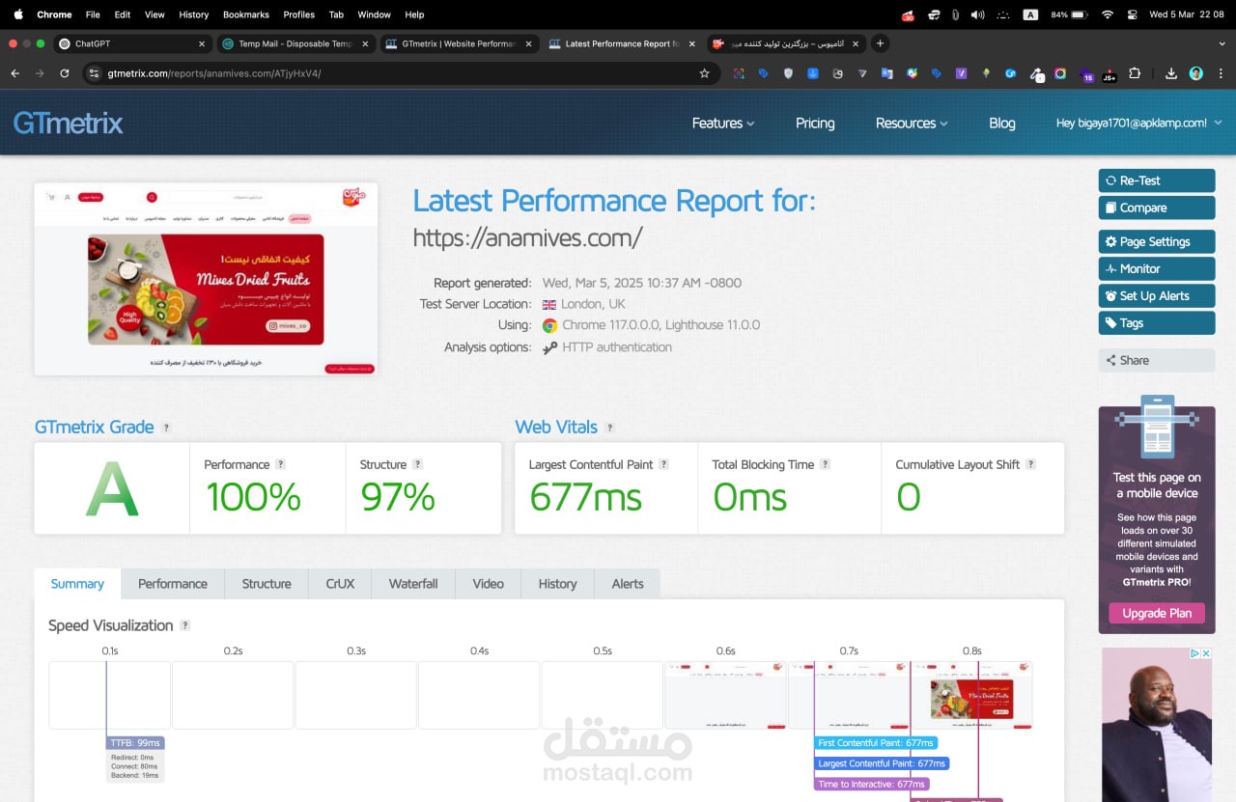
Task: Switch to the Temp Mail browser tab
Action: [x=295, y=43]
